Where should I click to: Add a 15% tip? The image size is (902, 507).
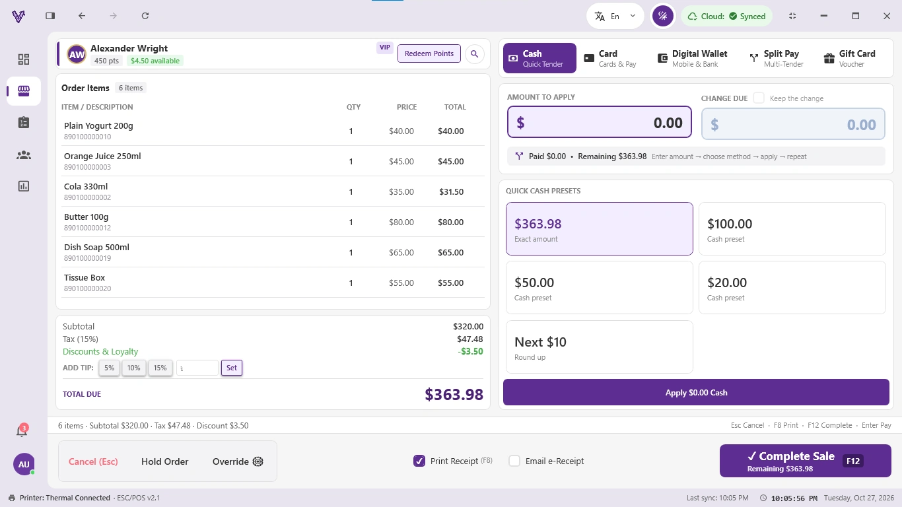(160, 368)
